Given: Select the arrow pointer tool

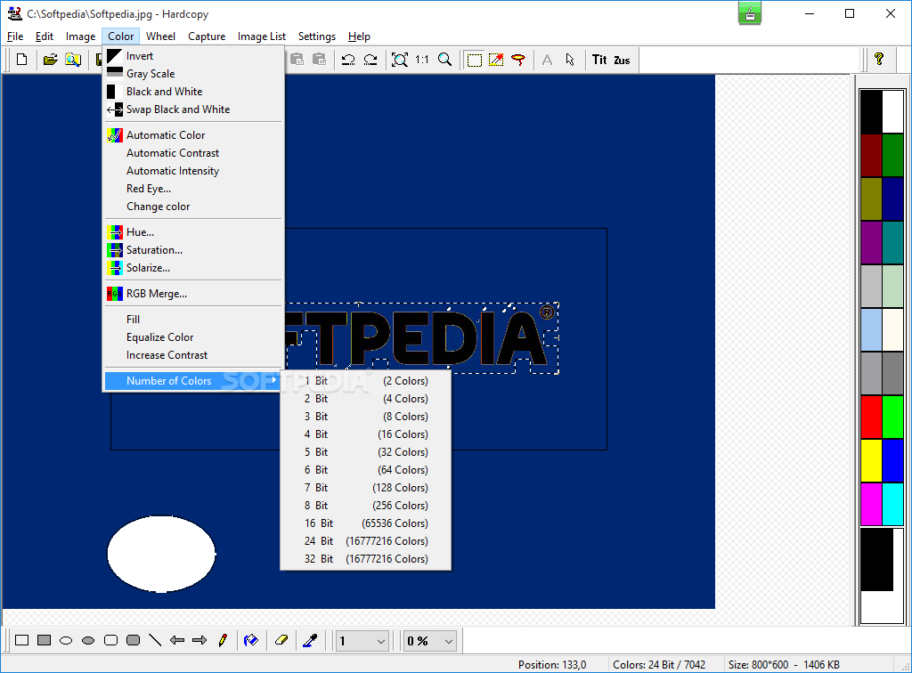Looking at the screenshot, I should pyautogui.click(x=570, y=60).
